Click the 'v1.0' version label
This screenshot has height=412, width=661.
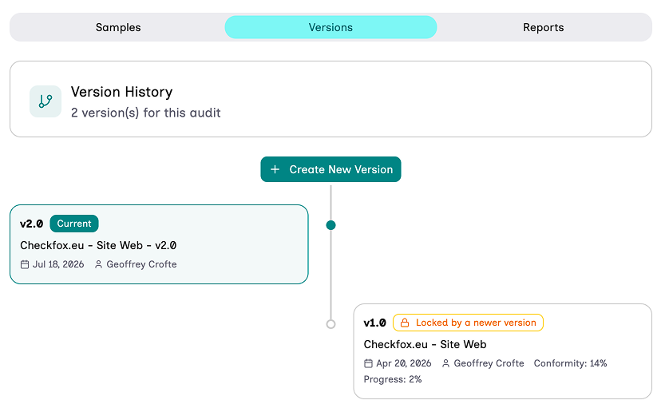tap(374, 323)
